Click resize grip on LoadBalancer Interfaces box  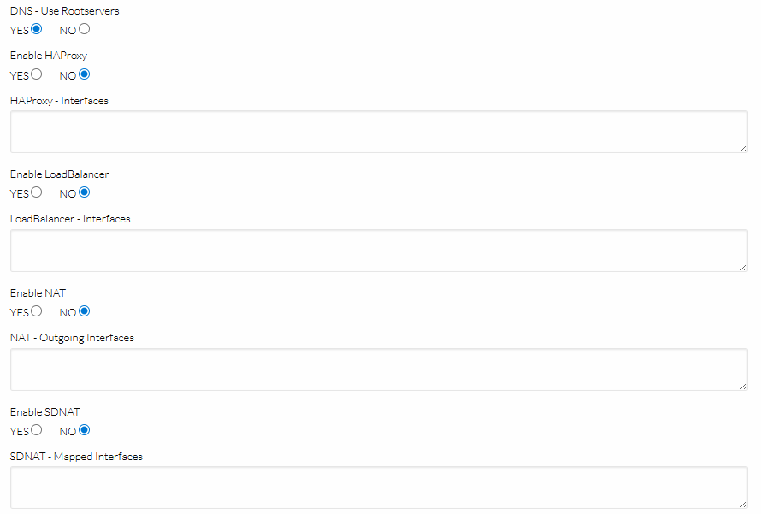tap(743, 267)
